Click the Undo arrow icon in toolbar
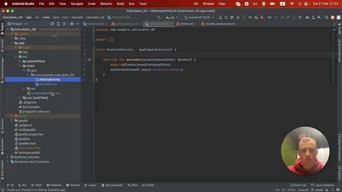 point(300,18)
